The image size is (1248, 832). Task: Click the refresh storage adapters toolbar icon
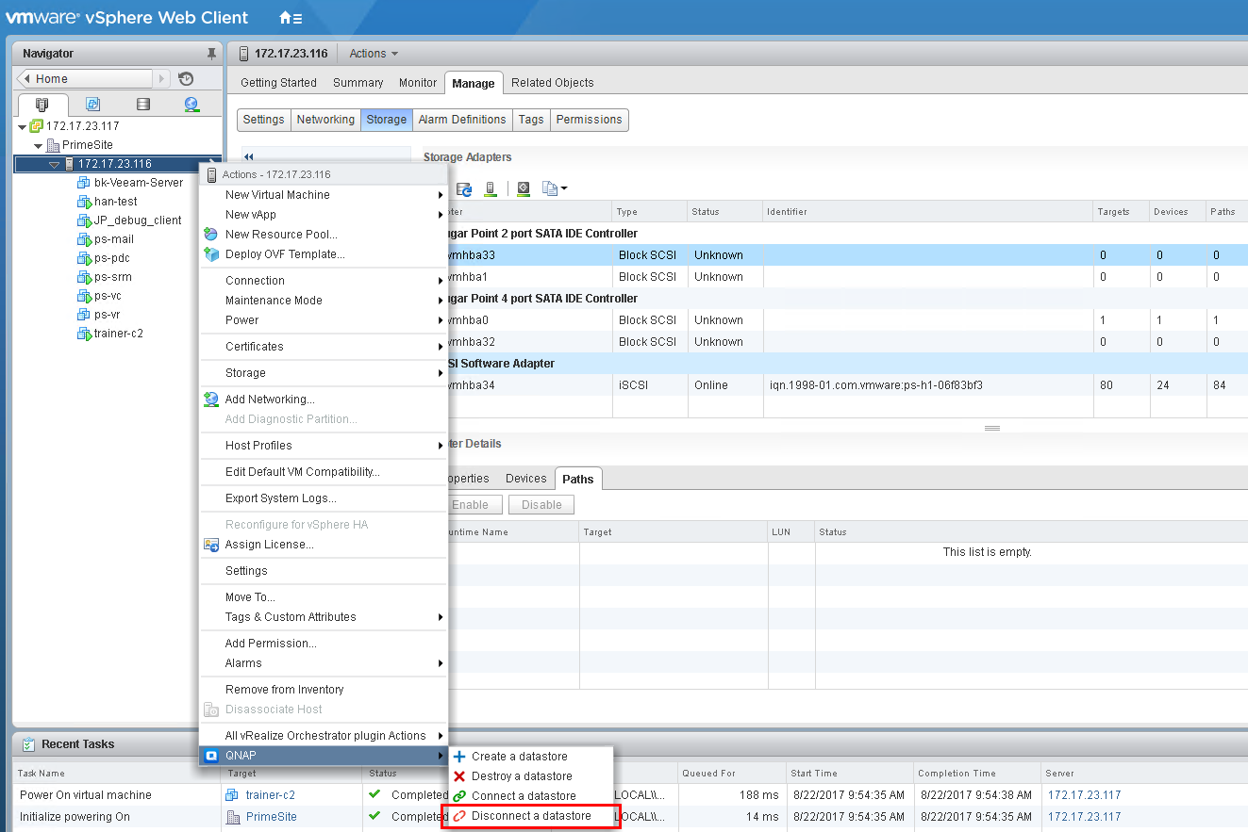pyautogui.click(x=465, y=188)
